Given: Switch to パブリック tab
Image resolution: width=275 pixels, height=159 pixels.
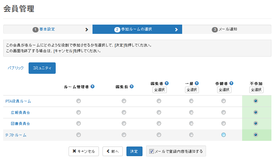Looking at the screenshot, I should [16, 68].
